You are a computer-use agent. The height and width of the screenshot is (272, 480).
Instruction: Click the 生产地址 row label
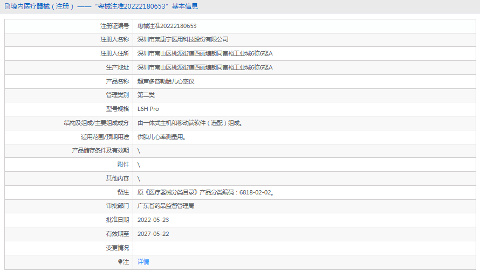[118, 67]
